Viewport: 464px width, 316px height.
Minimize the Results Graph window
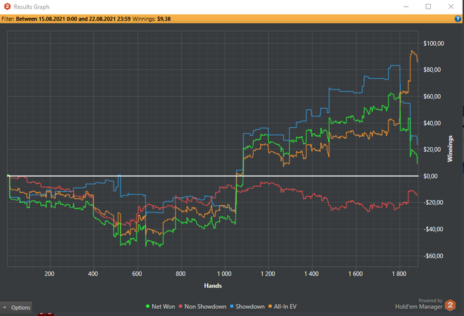(406, 7)
